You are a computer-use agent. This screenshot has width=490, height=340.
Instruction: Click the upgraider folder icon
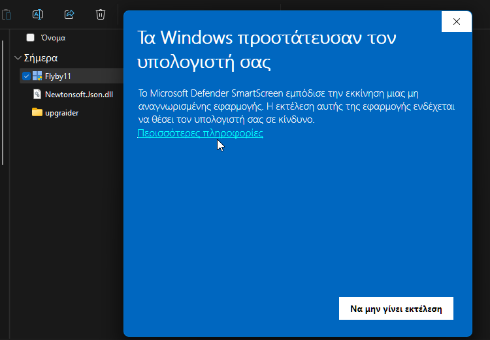pyautogui.click(x=37, y=112)
